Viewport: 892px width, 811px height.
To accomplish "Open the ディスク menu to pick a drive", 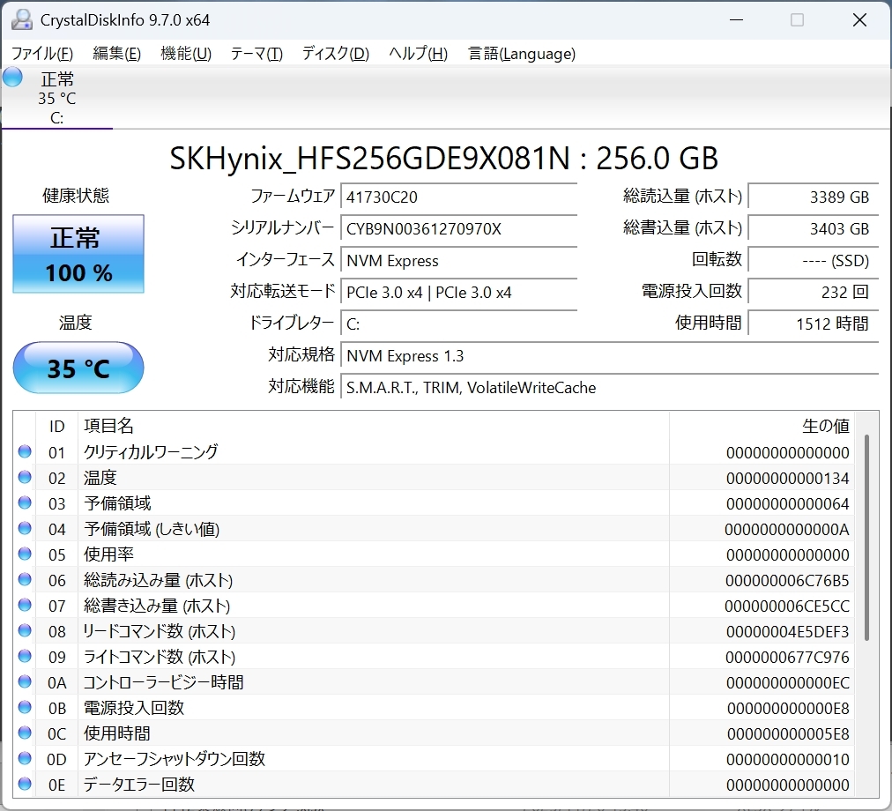I will tap(335, 54).
